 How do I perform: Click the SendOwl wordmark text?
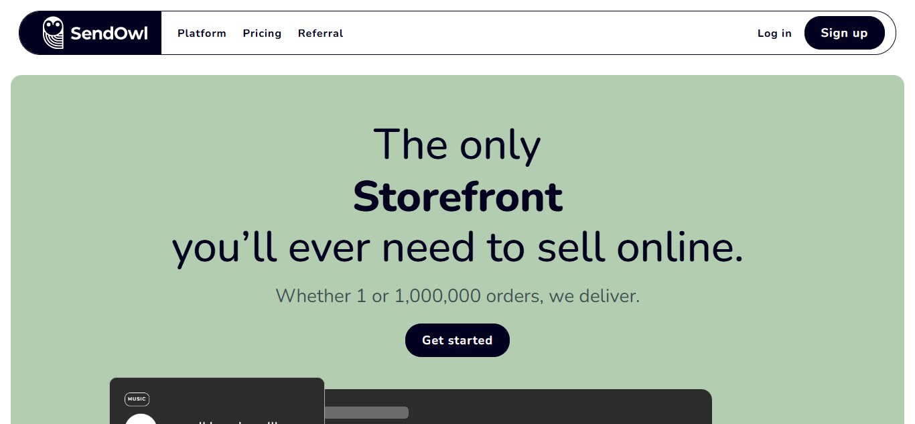pos(109,33)
